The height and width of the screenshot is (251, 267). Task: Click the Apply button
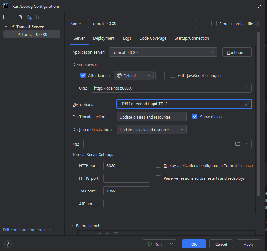[248, 244]
